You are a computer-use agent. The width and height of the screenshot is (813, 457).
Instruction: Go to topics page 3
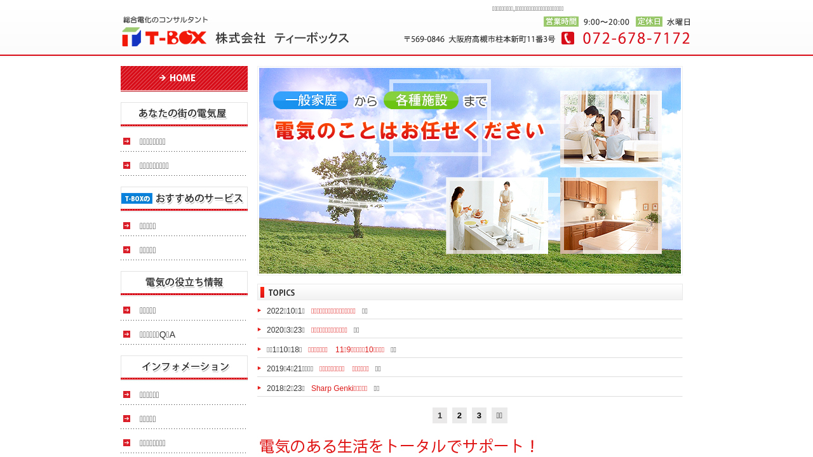tap(479, 416)
